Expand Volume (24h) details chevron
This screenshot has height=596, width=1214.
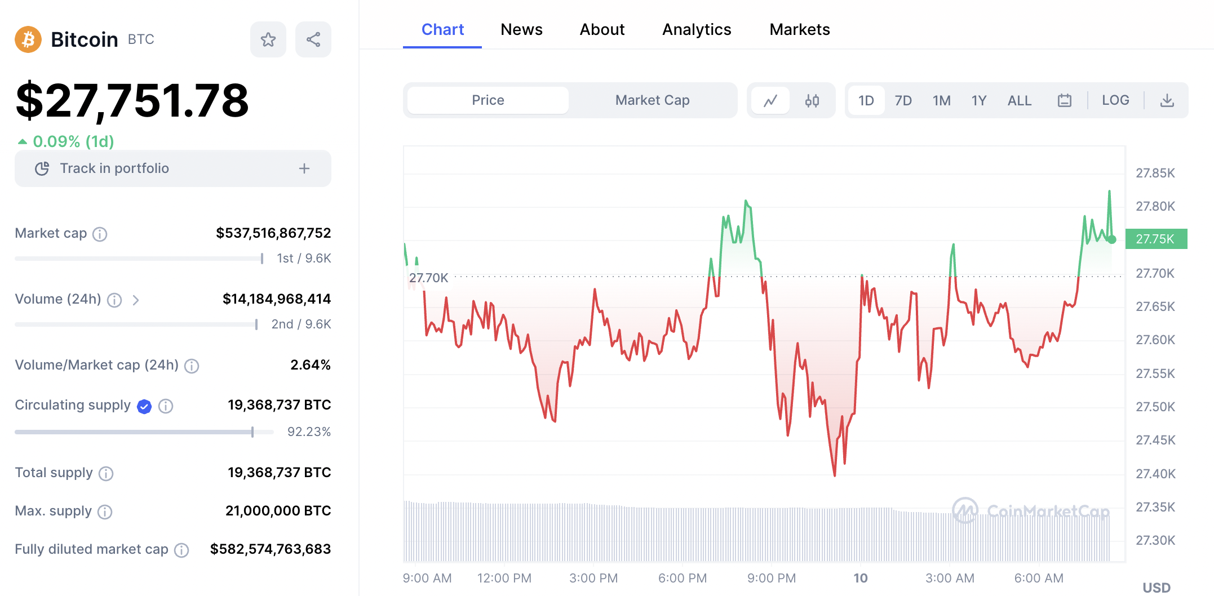[136, 300]
